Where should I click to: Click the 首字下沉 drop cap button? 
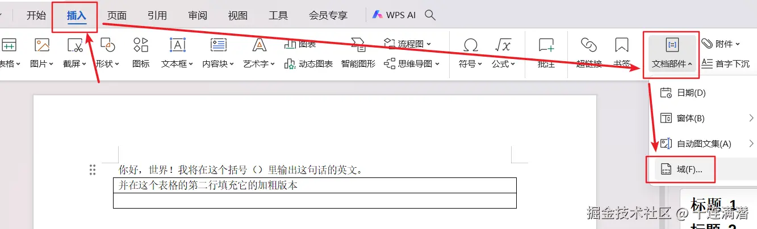coord(726,63)
